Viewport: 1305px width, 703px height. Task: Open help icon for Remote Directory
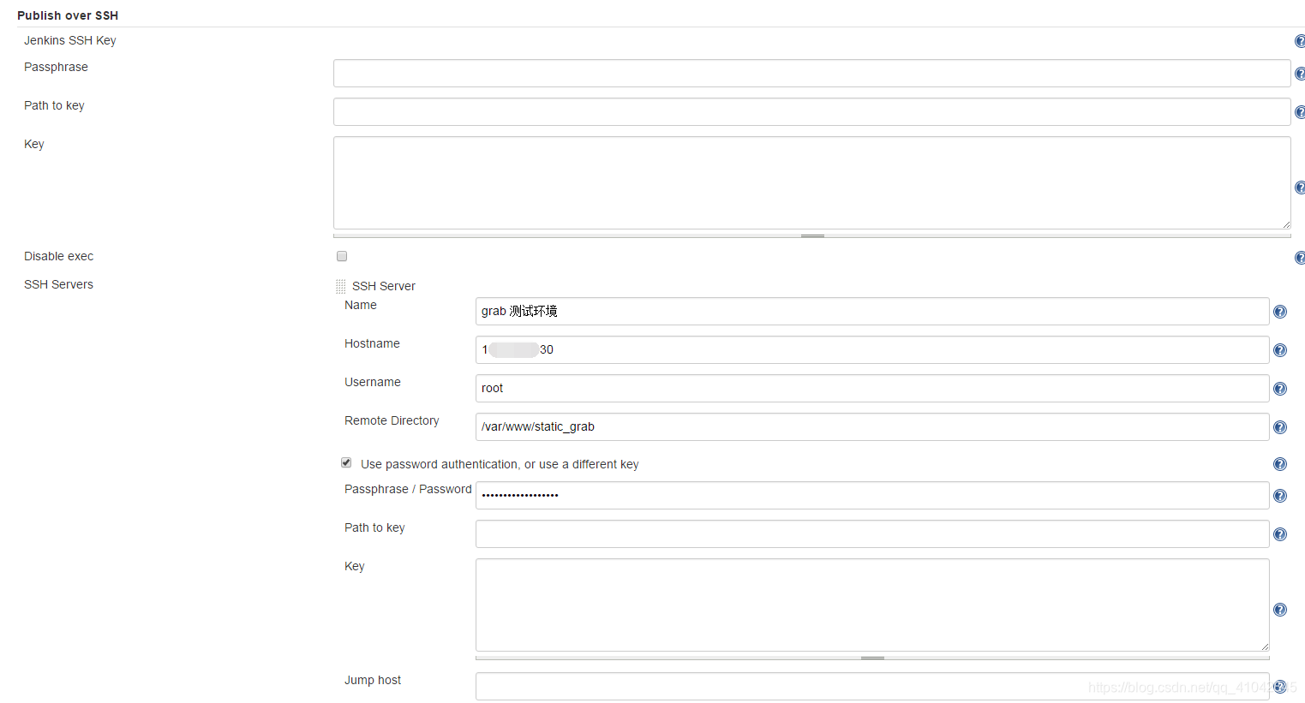[x=1280, y=427]
